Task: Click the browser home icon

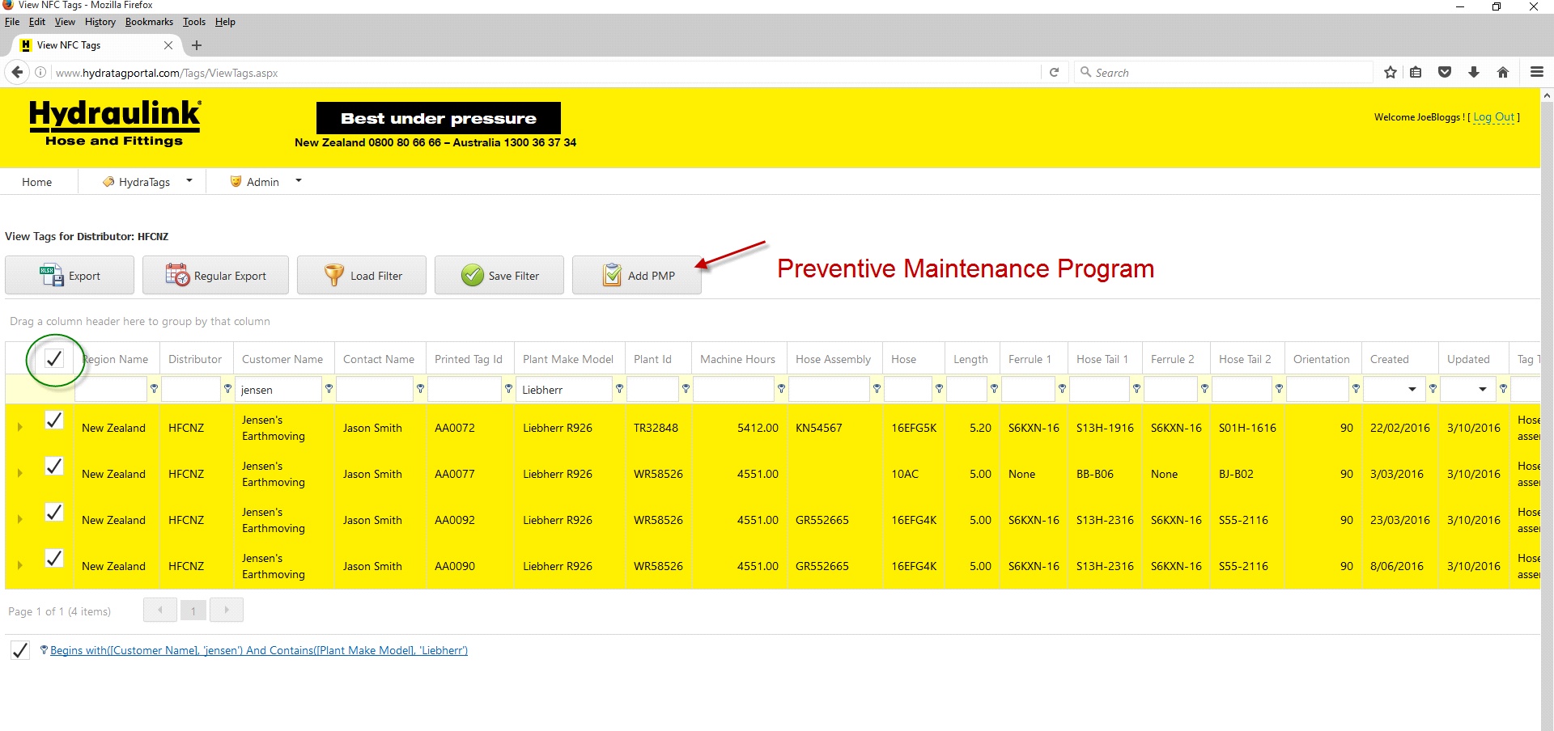Action: (1503, 72)
